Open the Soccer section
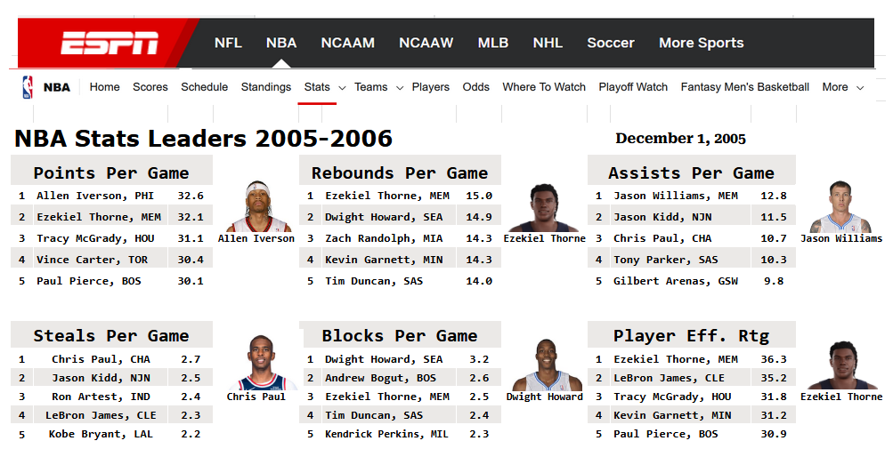This screenshot has height=449, width=893. pos(611,43)
